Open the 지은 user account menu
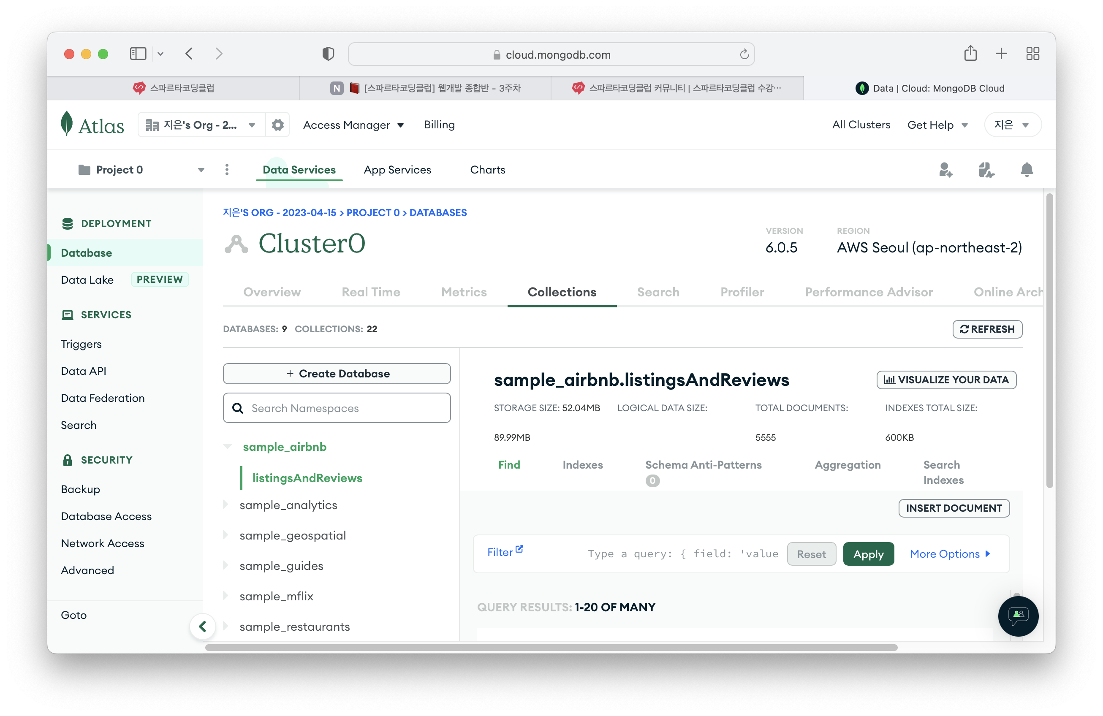 tap(1013, 125)
